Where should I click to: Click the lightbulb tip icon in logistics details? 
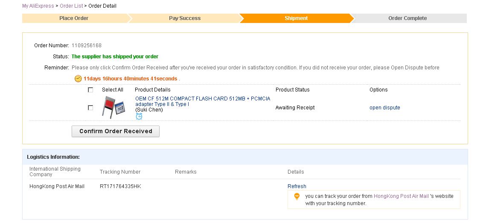pos(297,197)
